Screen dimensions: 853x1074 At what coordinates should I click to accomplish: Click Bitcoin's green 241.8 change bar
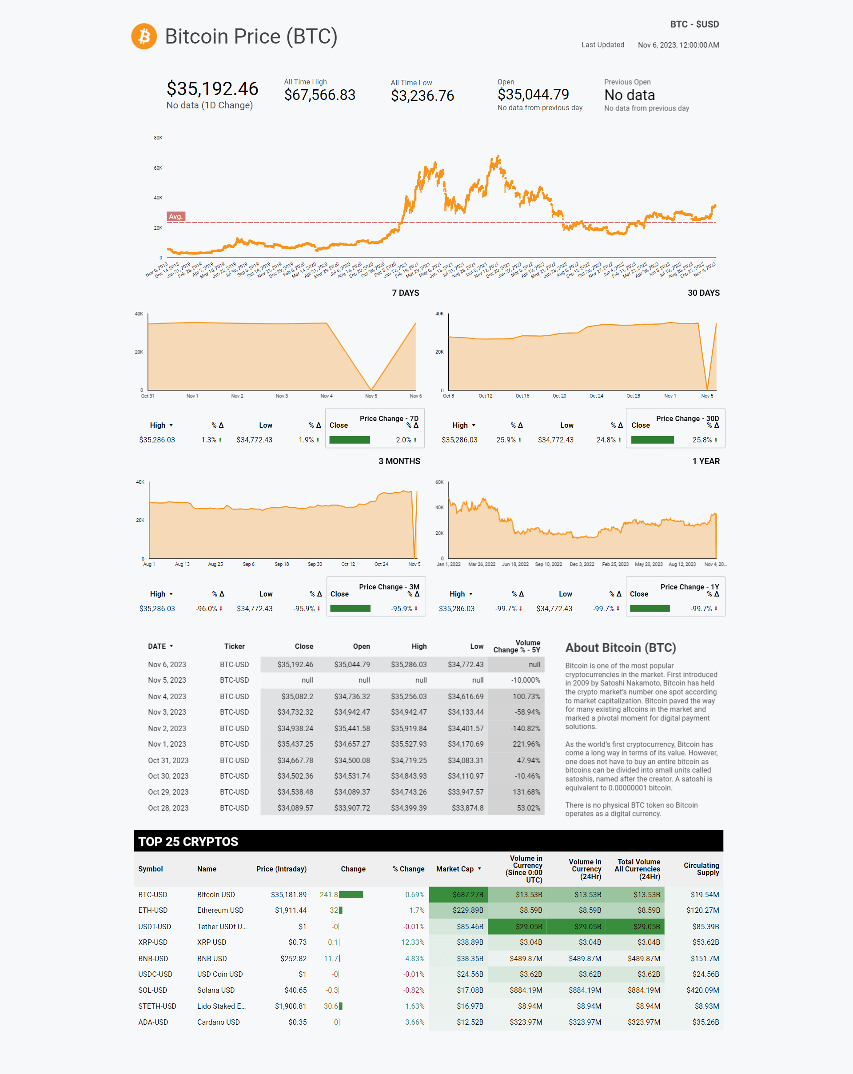coord(351,895)
